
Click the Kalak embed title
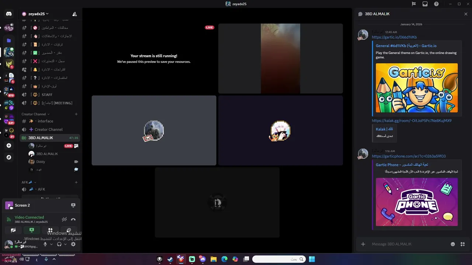[384, 129]
